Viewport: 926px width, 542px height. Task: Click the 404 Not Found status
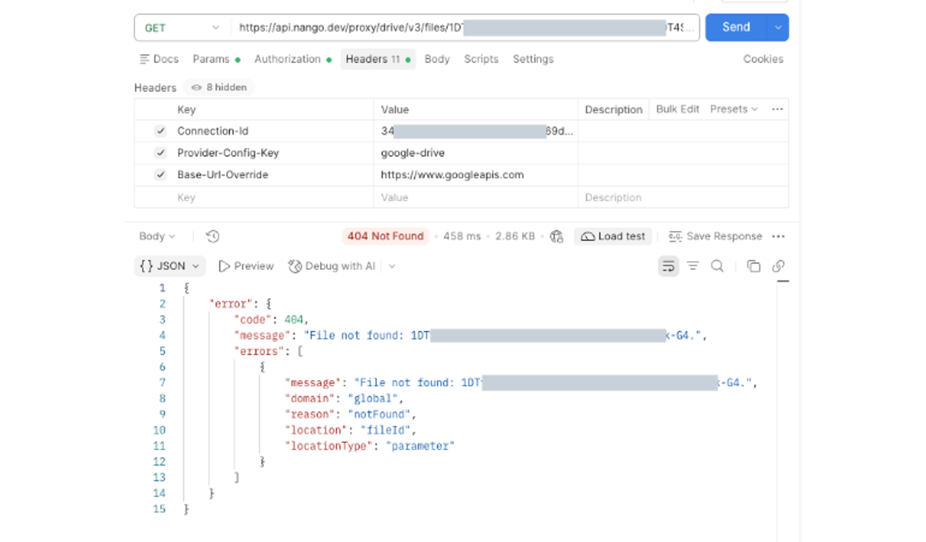click(x=385, y=237)
